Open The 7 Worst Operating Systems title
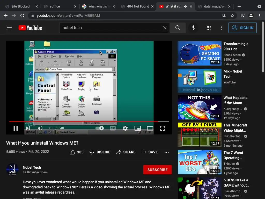This screenshot has height=199, width=265. pos(233,155)
